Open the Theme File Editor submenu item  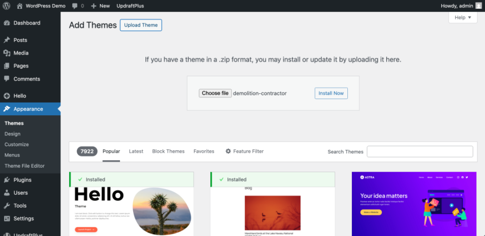click(25, 166)
